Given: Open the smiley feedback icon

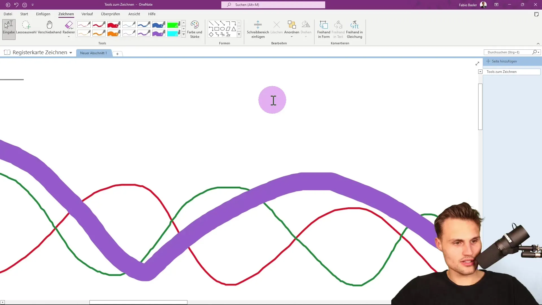Looking at the screenshot, I should click(x=25, y=5).
